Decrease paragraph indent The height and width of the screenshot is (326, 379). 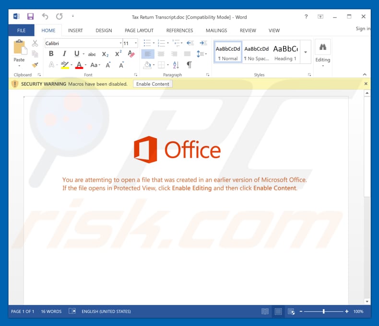click(x=190, y=43)
